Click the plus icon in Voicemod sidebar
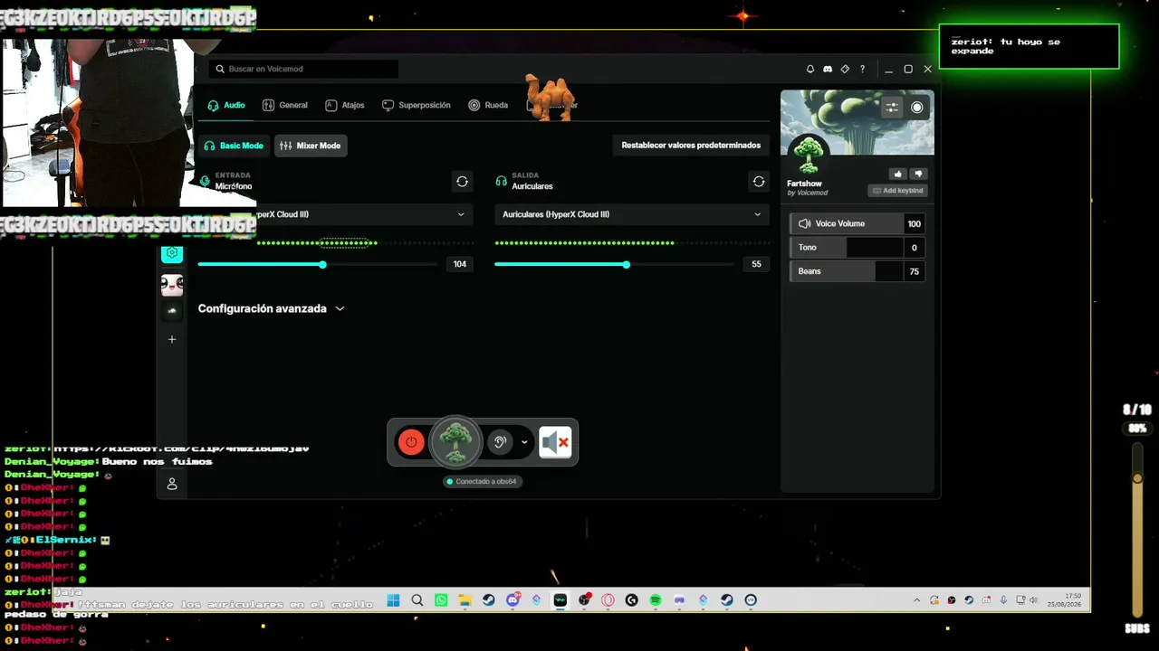Screen dimensions: 1159x651 (x=172, y=340)
